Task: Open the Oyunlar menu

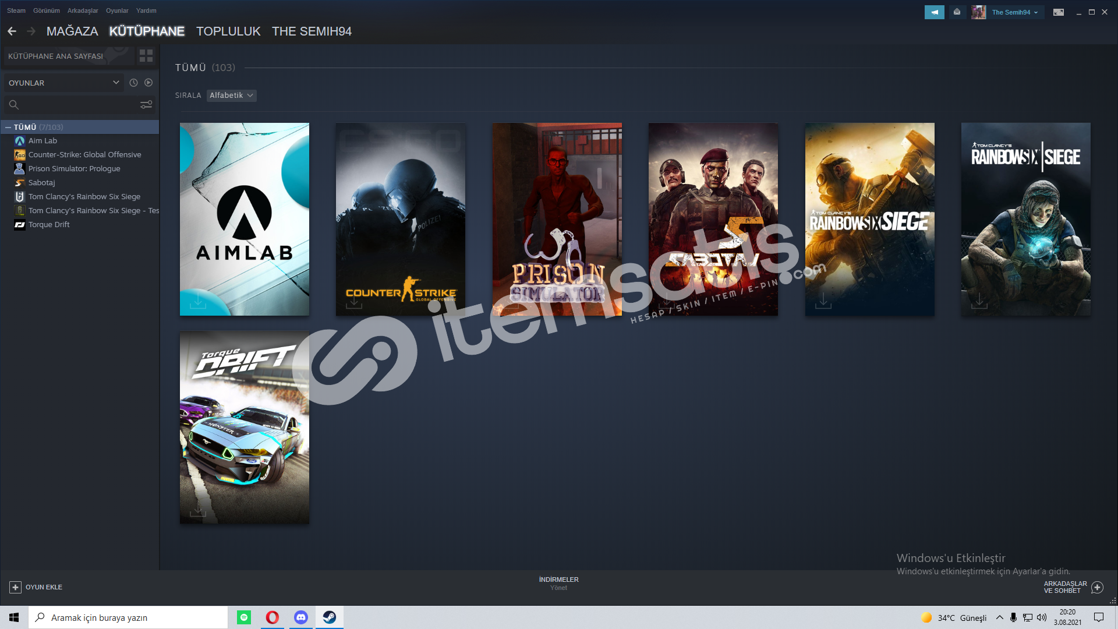Action: 117,10
